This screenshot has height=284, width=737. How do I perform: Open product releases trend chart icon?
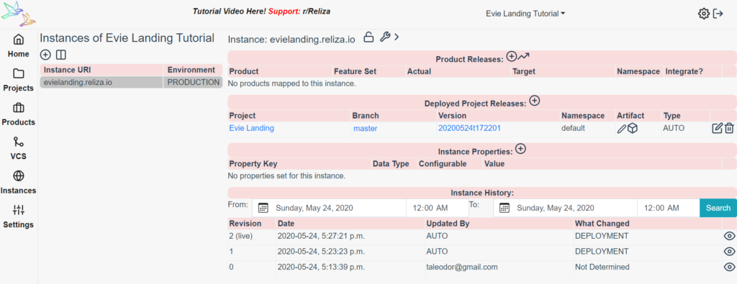point(524,56)
